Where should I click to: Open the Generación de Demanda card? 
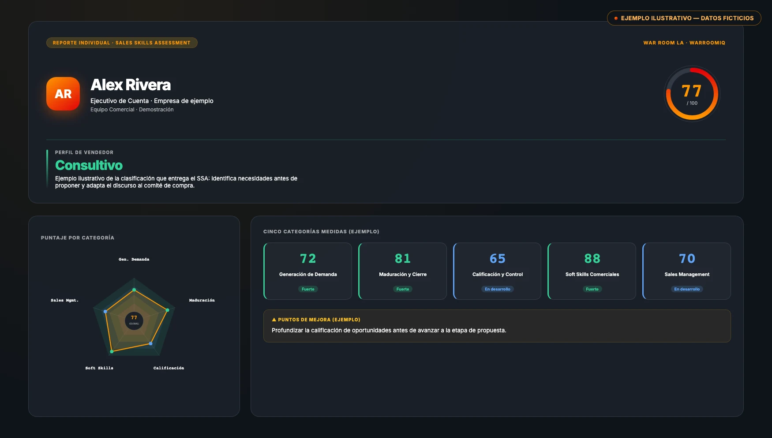click(x=308, y=271)
